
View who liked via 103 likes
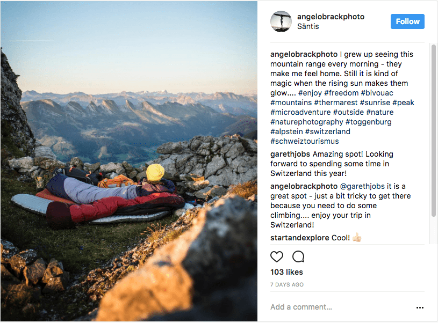coord(286,272)
